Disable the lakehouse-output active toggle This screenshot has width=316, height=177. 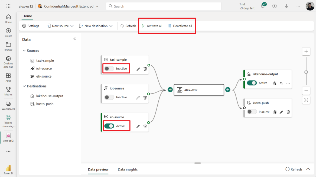(x=252, y=83)
